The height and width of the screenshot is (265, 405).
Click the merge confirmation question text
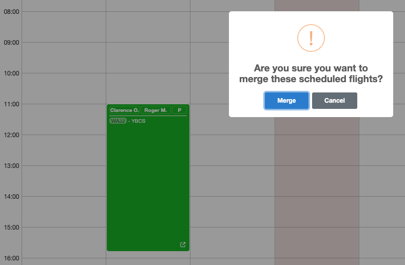pyautogui.click(x=311, y=73)
